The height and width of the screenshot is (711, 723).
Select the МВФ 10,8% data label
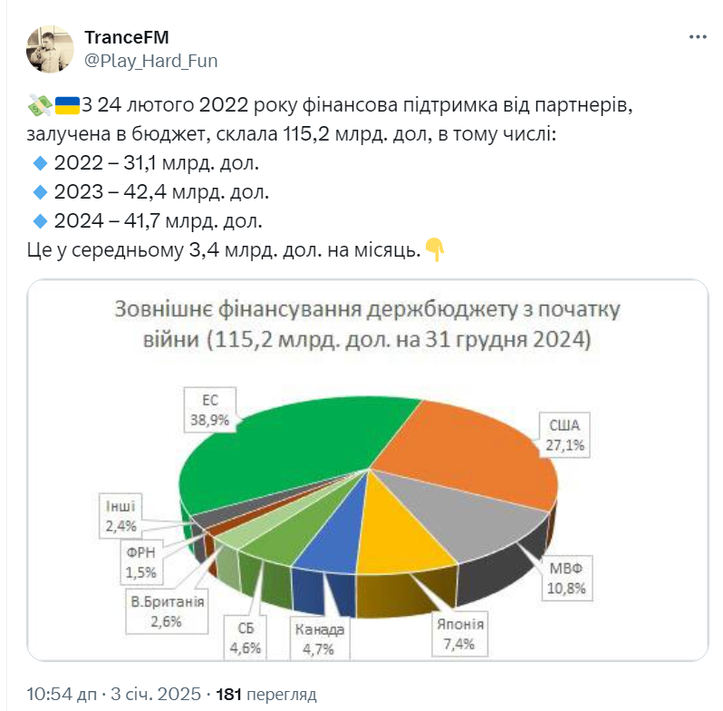coord(566,579)
